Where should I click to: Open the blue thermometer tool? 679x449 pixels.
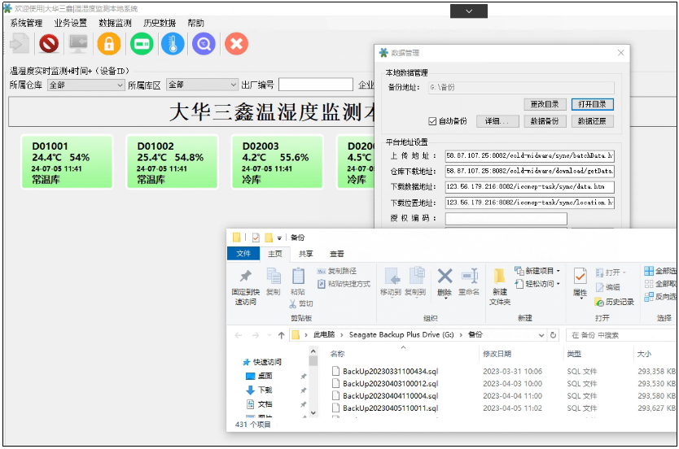pyautogui.click(x=173, y=43)
